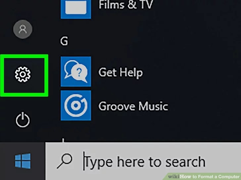Click the Power button icon
Image resolution: width=241 pixels, height=180 pixels.
click(x=23, y=120)
